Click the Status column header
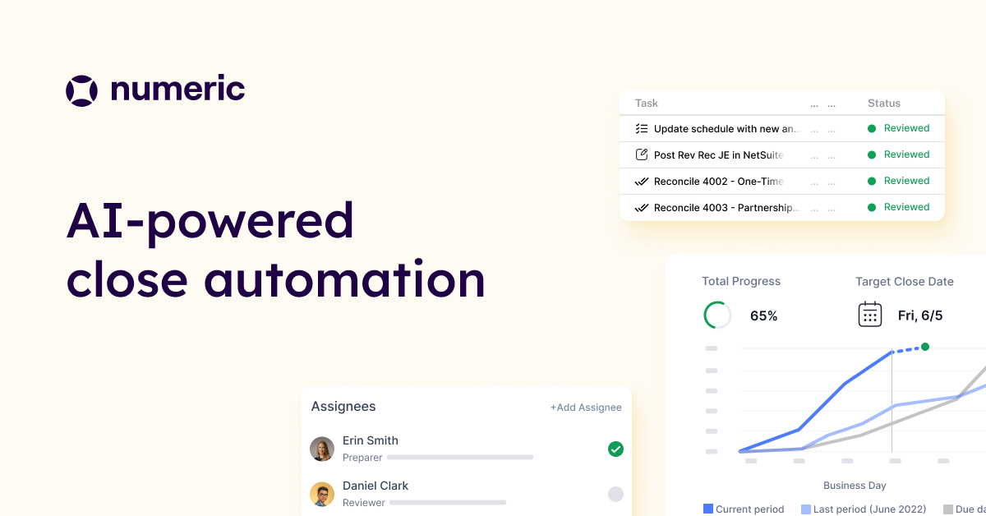 [884, 104]
